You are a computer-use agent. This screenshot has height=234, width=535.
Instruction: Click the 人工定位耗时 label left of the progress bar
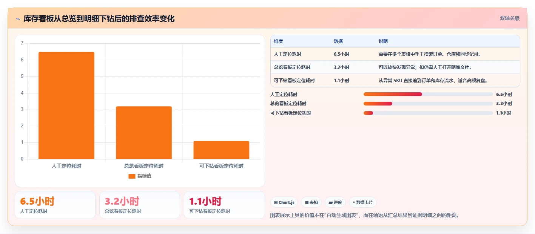point(284,94)
